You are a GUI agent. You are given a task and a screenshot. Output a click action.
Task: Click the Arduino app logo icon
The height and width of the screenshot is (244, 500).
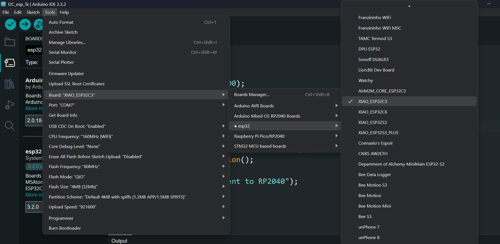pos(3,4)
